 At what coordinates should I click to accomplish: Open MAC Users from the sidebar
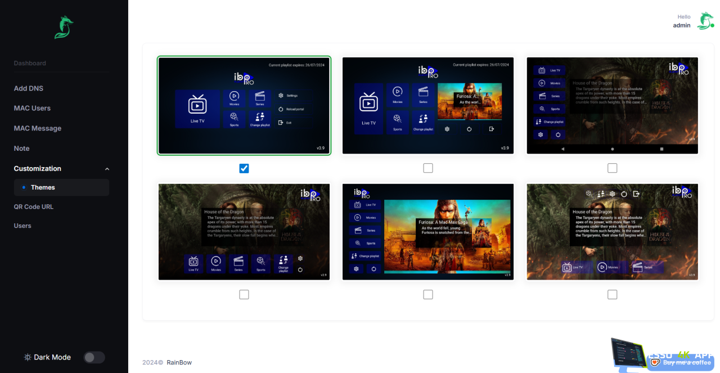click(x=32, y=108)
